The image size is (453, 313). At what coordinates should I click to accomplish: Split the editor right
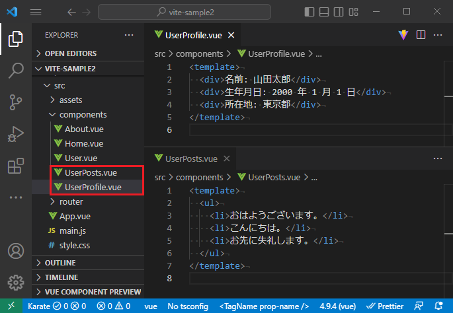coord(421,35)
